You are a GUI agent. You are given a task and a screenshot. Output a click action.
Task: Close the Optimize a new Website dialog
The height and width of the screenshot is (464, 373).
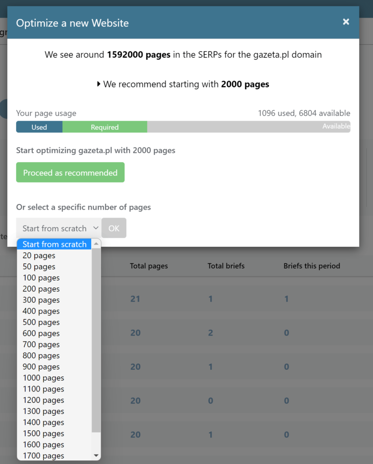[x=346, y=22]
